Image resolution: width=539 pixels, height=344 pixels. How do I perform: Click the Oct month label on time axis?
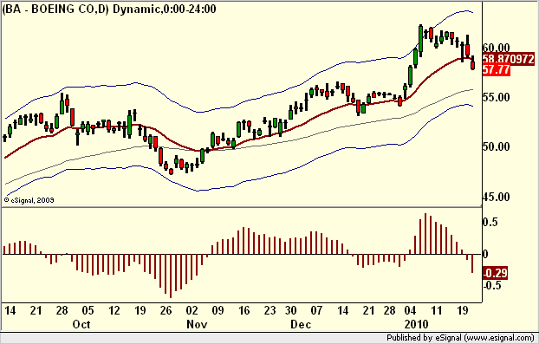pyautogui.click(x=81, y=324)
